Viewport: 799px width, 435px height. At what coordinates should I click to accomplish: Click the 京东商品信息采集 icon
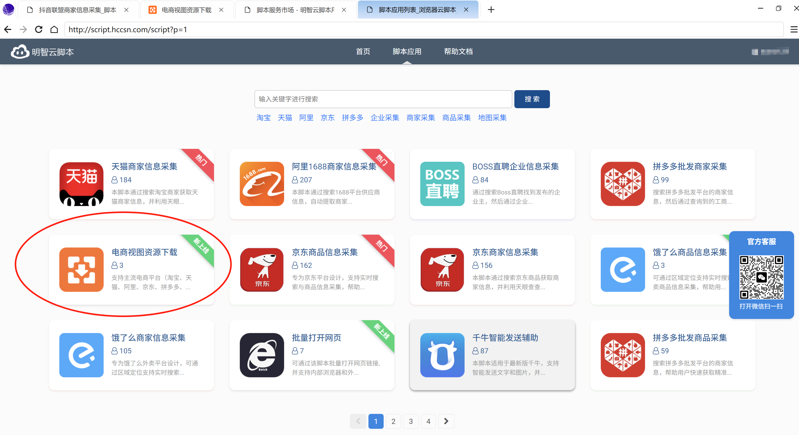[262, 270]
